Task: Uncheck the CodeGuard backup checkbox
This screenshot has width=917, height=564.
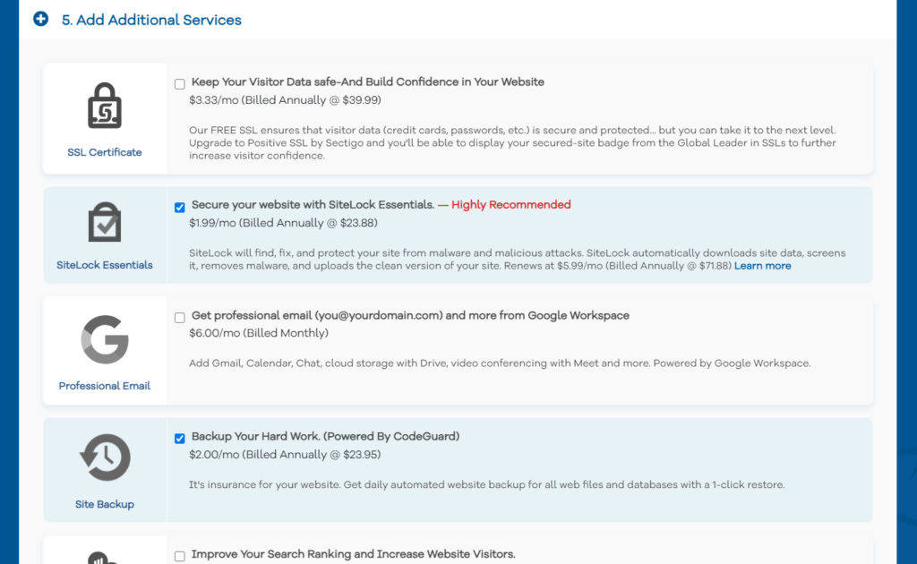Action: coord(179,439)
